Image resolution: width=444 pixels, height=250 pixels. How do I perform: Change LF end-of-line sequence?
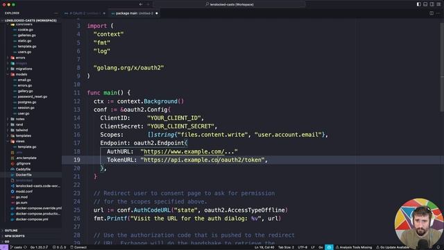(313, 247)
